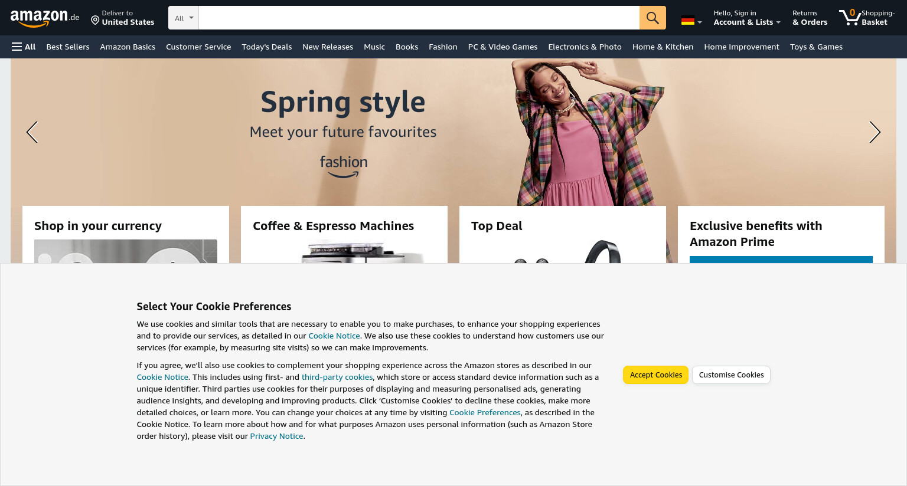Open first Cookie Notice link in banner
This screenshot has width=907, height=486.
(334, 336)
